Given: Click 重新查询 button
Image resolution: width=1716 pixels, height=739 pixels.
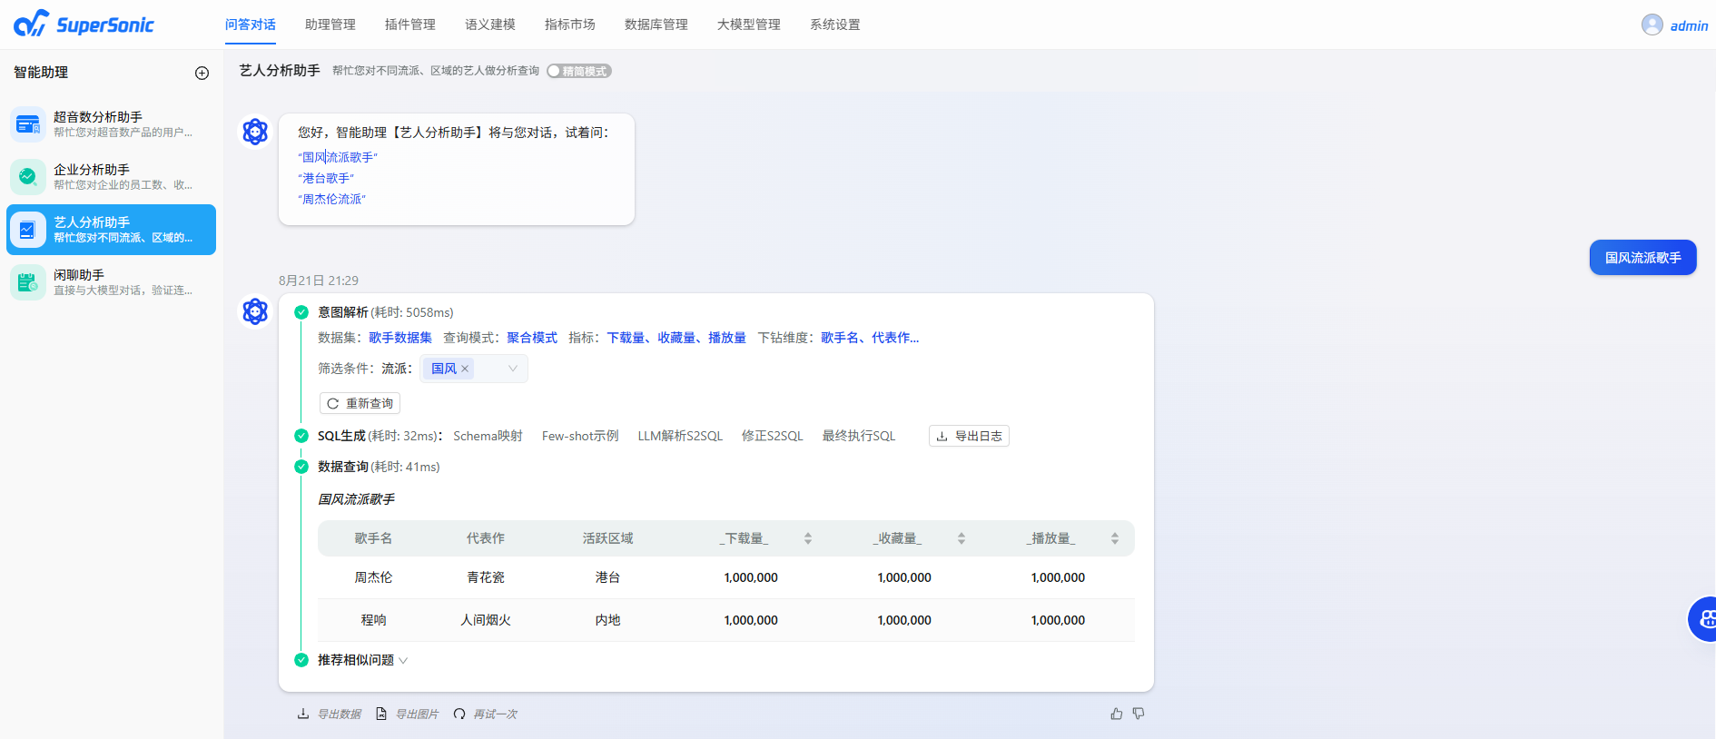Looking at the screenshot, I should (360, 403).
